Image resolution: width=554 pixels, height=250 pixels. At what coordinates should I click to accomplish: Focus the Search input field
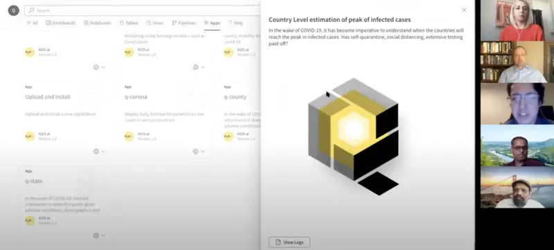tap(143, 10)
